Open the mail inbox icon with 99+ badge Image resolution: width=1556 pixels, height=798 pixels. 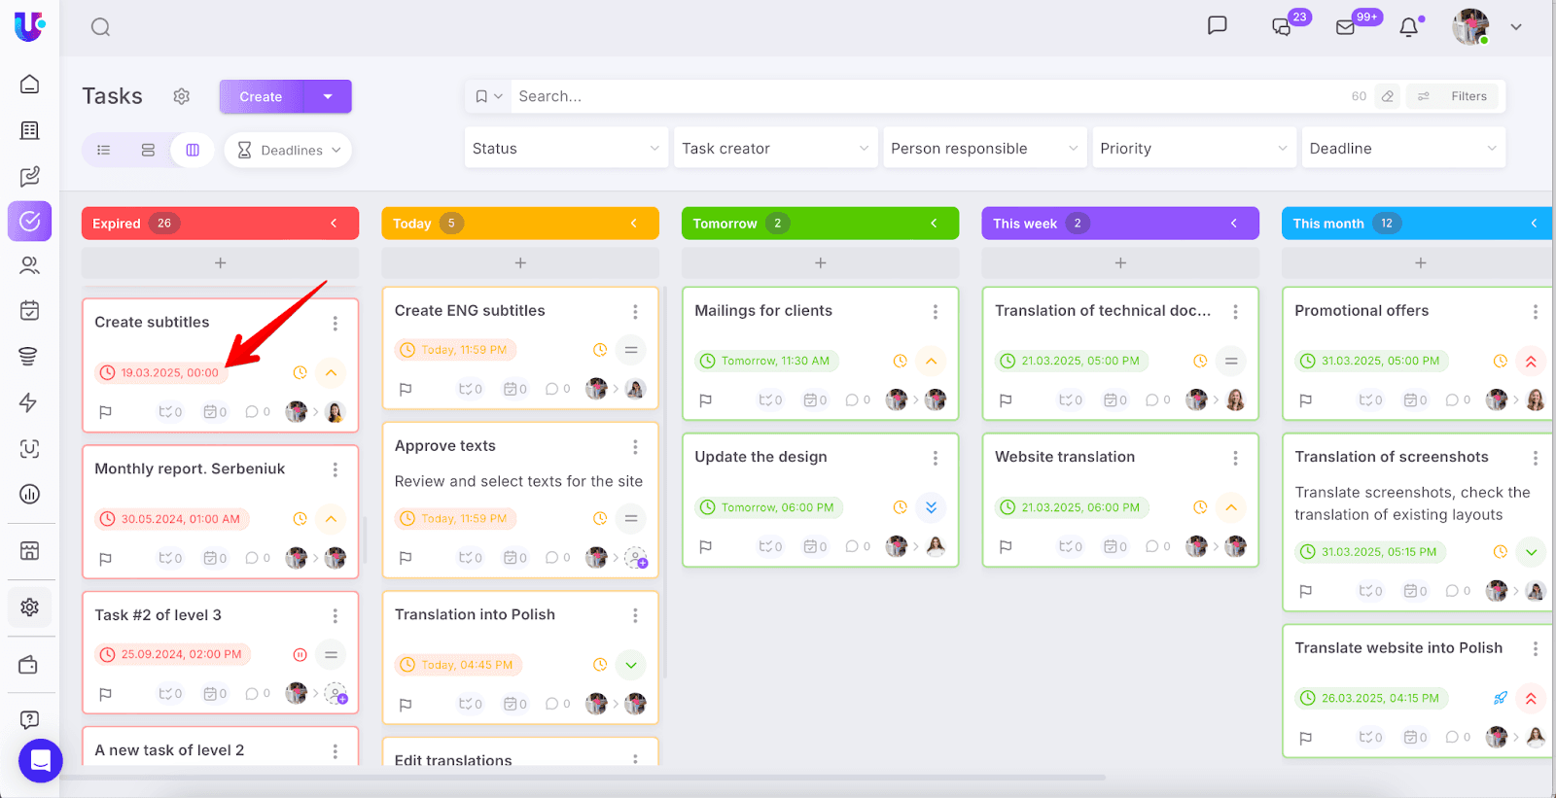tap(1346, 27)
